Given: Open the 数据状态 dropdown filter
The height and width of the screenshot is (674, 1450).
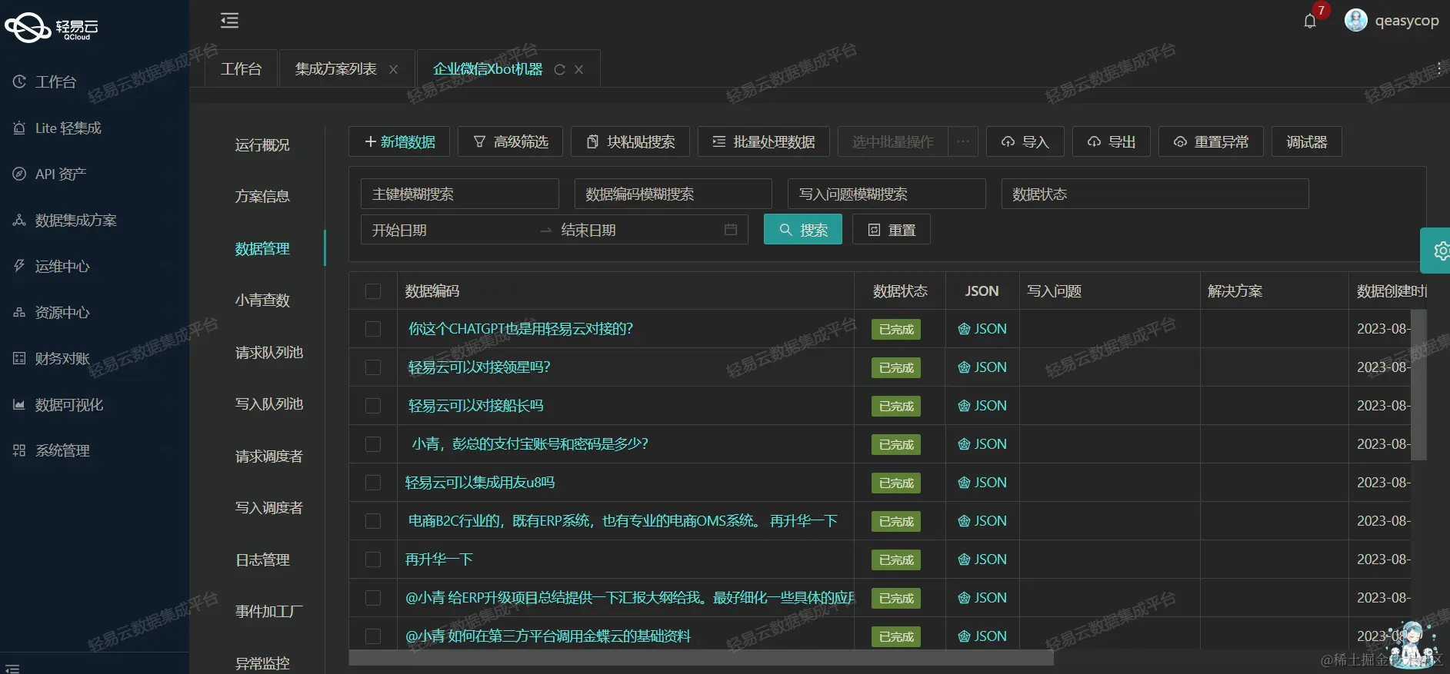Looking at the screenshot, I should tap(1155, 194).
